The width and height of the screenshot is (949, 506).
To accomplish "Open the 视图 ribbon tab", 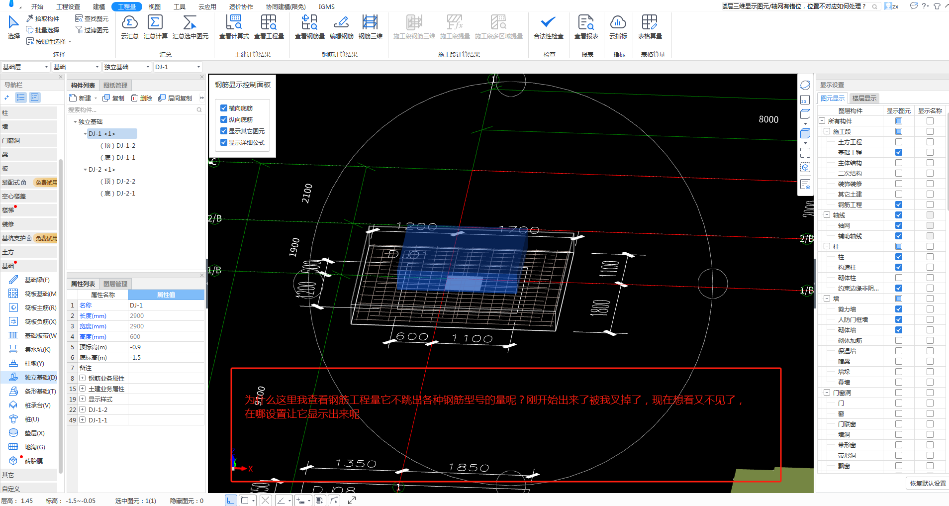I will (155, 6).
